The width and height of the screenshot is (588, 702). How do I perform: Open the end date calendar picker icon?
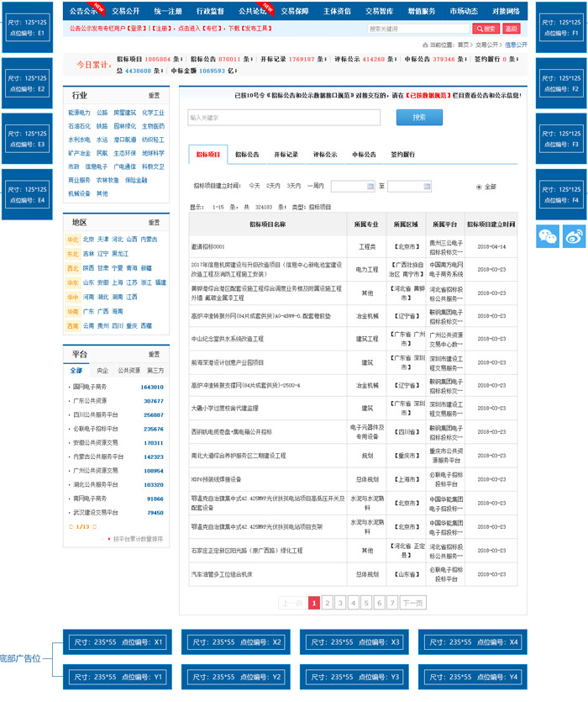pyautogui.click(x=425, y=187)
